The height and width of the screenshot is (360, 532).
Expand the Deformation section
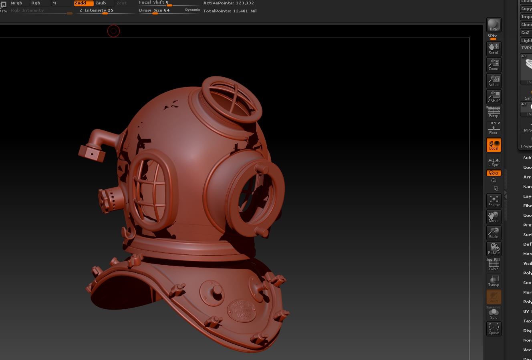[x=527, y=244]
